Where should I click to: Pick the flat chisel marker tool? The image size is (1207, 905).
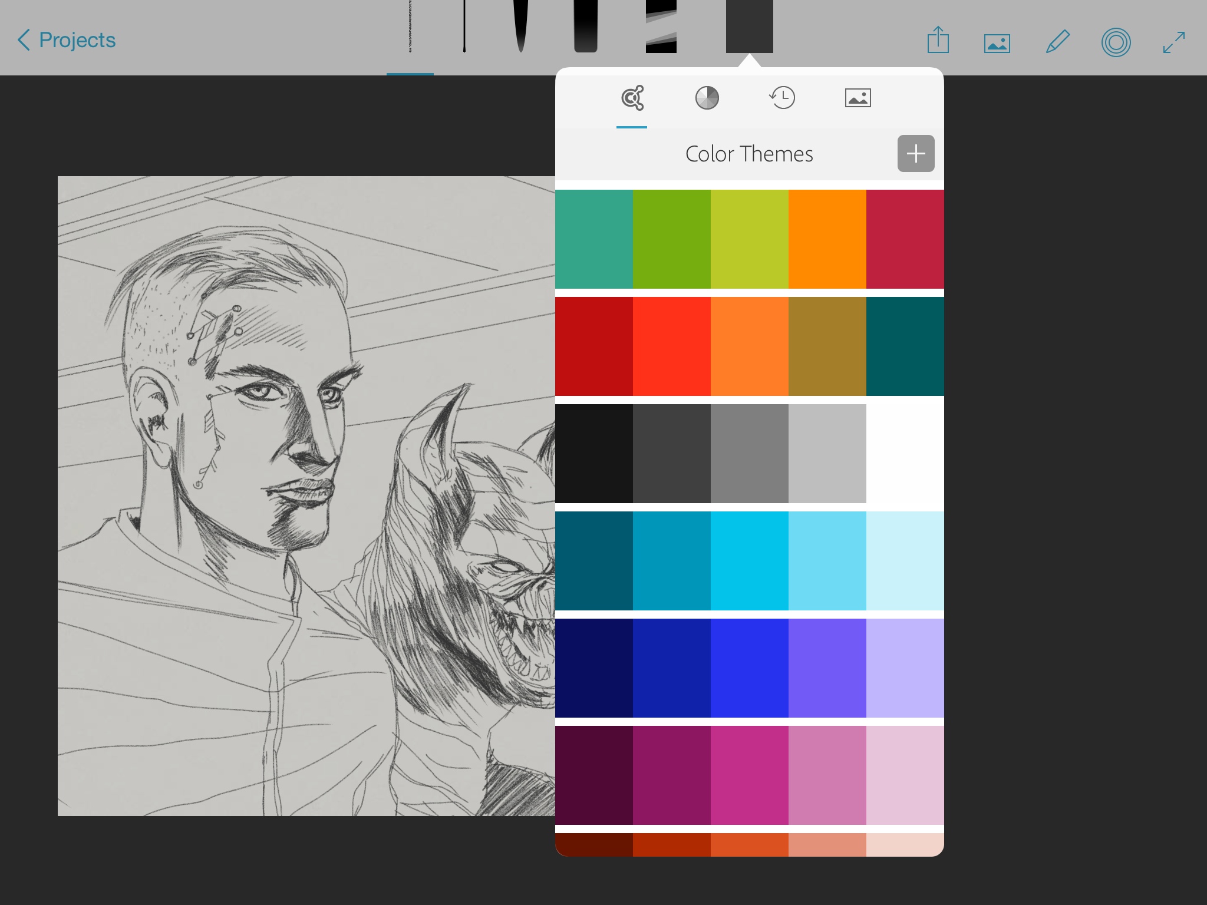tap(661, 27)
